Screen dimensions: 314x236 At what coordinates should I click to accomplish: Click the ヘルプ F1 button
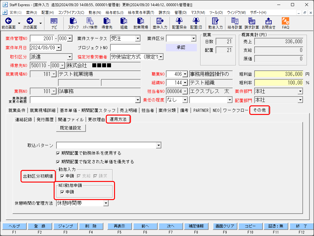[x=14, y=226]
